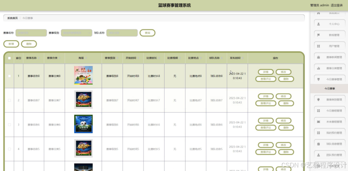Viewport: 348px width, 171px height.
Task: Click the pin icon beside 赛事类别管理
Action: [x=319, y=100]
